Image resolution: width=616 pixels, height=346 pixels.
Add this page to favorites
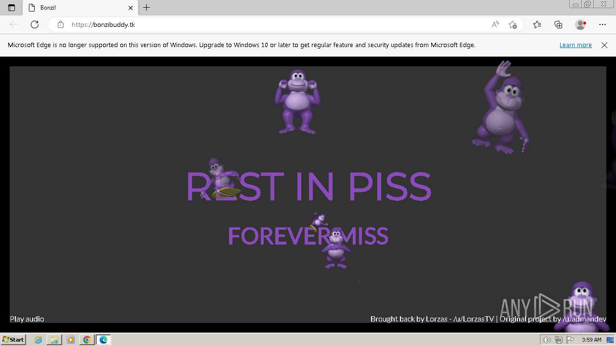click(x=513, y=25)
